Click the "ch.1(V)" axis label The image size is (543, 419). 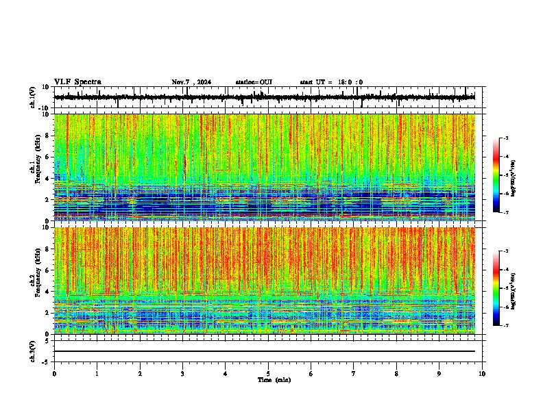pyautogui.click(x=32, y=97)
